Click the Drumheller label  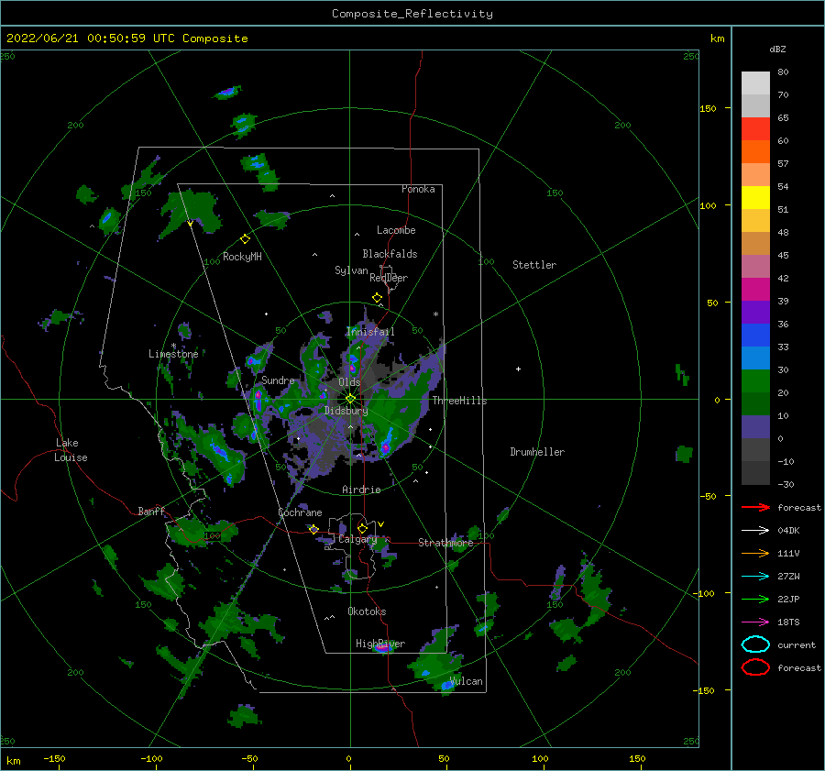[x=537, y=452]
